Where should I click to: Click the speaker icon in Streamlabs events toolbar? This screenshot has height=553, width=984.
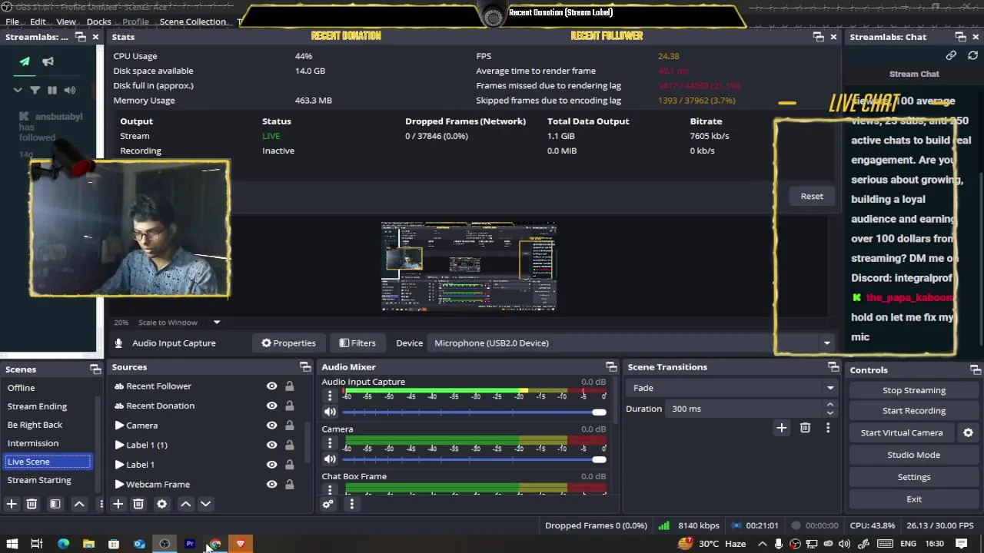[70, 90]
